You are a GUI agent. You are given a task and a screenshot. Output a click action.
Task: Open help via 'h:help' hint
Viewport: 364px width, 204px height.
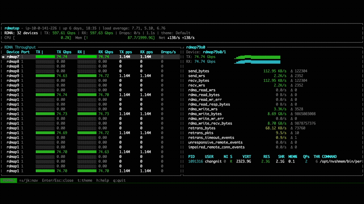click(103, 180)
